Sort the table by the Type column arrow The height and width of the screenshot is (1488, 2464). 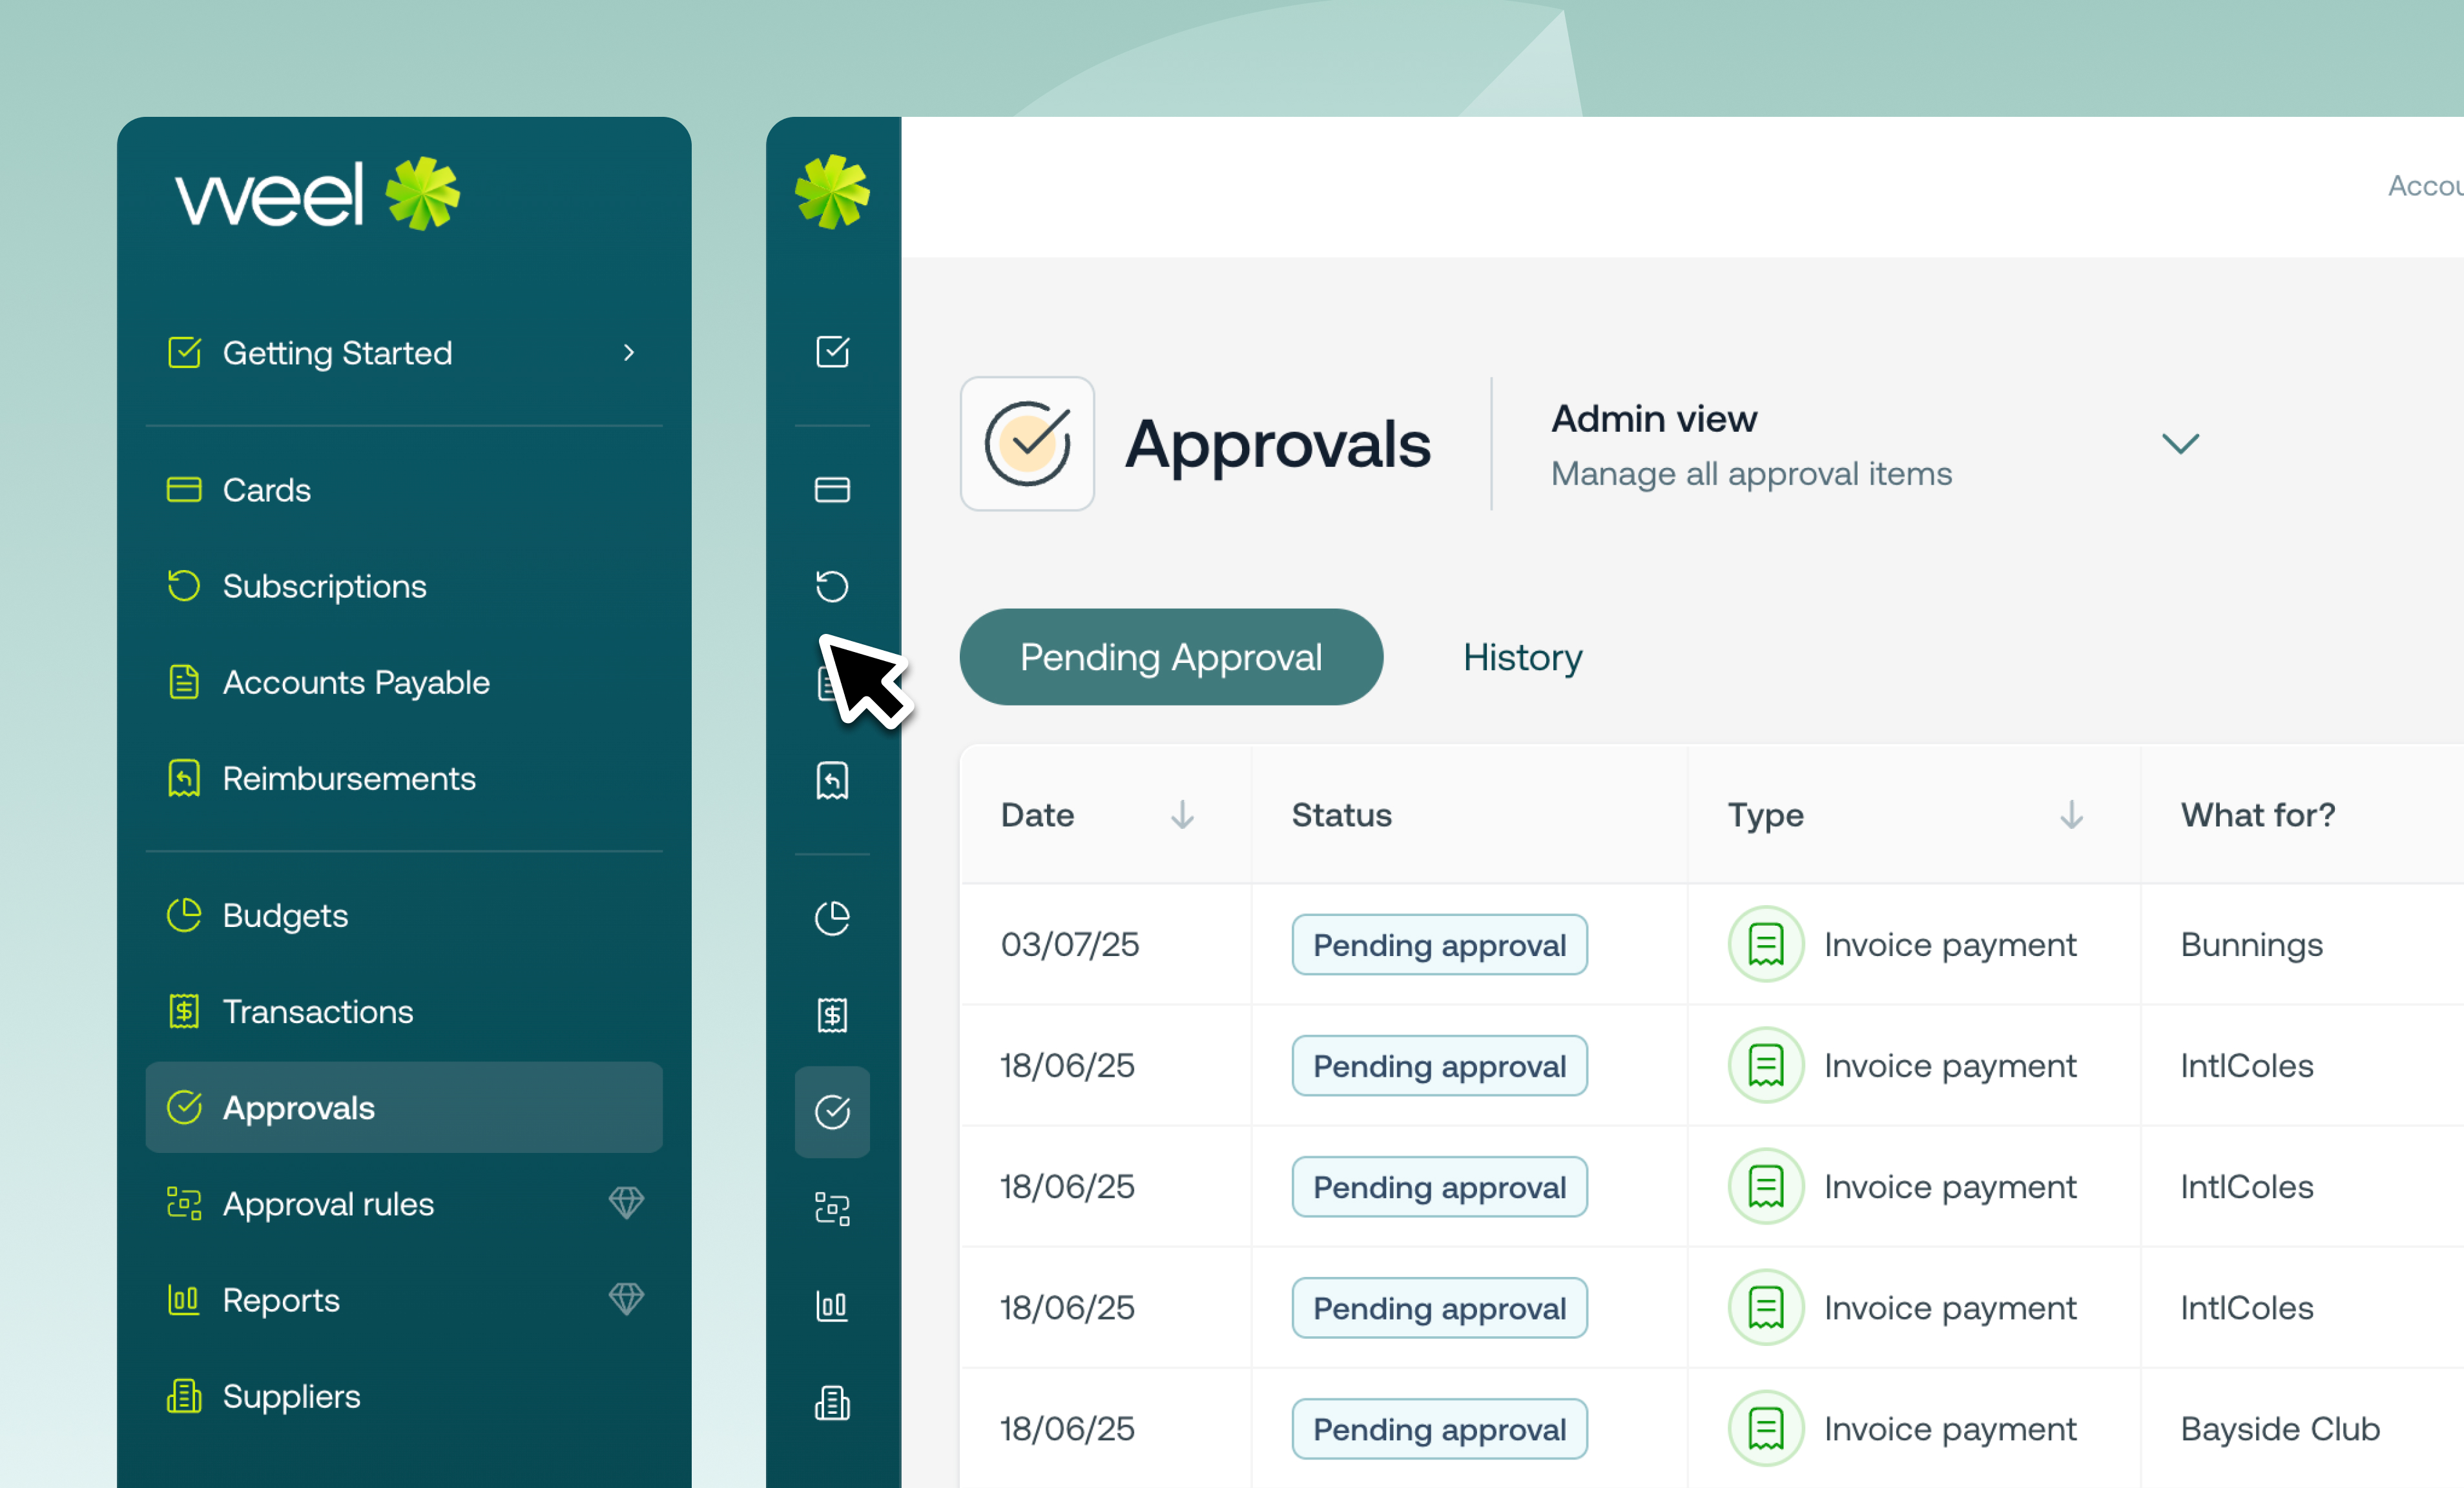pos(2071,815)
